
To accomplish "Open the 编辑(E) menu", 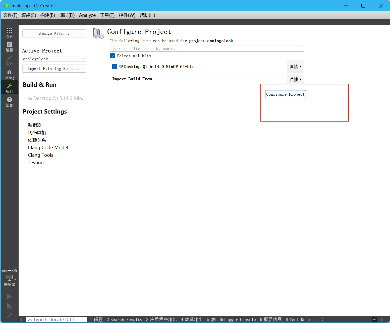I will [29, 15].
